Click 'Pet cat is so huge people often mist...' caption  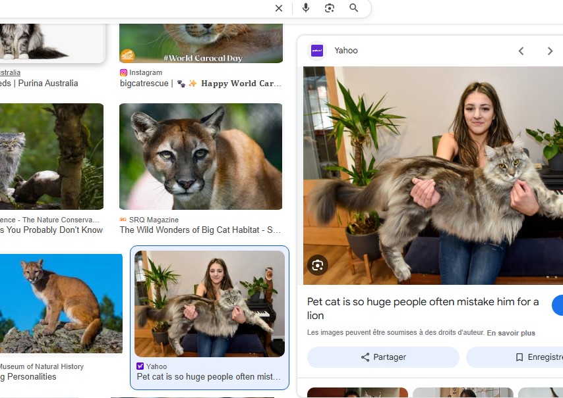click(x=208, y=377)
